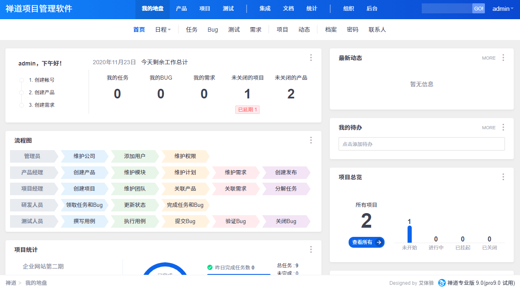Select 密码 sub-menu item
Image resolution: width=520 pixels, height=289 pixels.
tap(353, 30)
